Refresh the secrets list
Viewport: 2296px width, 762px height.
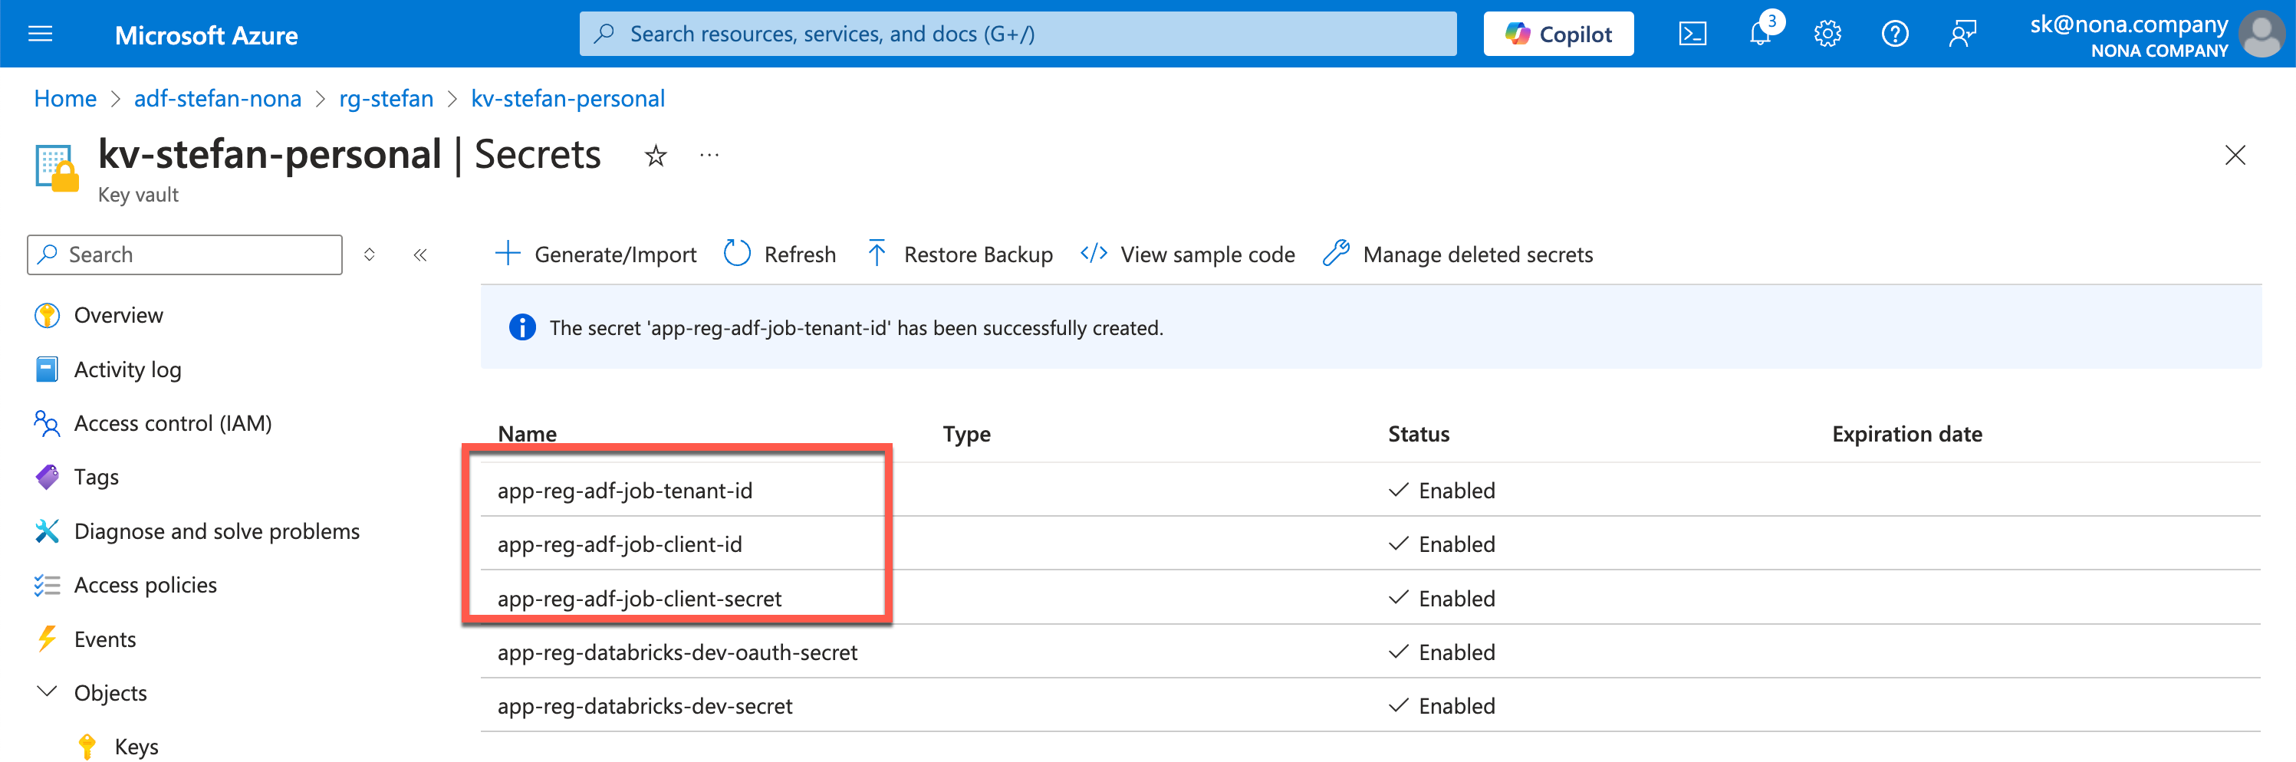tap(780, 255)
